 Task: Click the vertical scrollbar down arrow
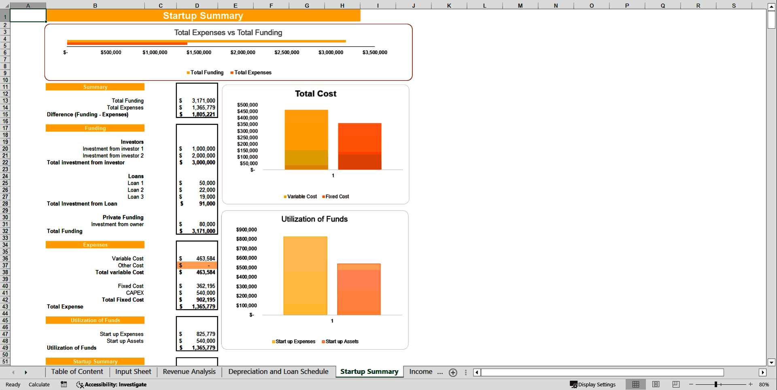click(x=771, y=363)
